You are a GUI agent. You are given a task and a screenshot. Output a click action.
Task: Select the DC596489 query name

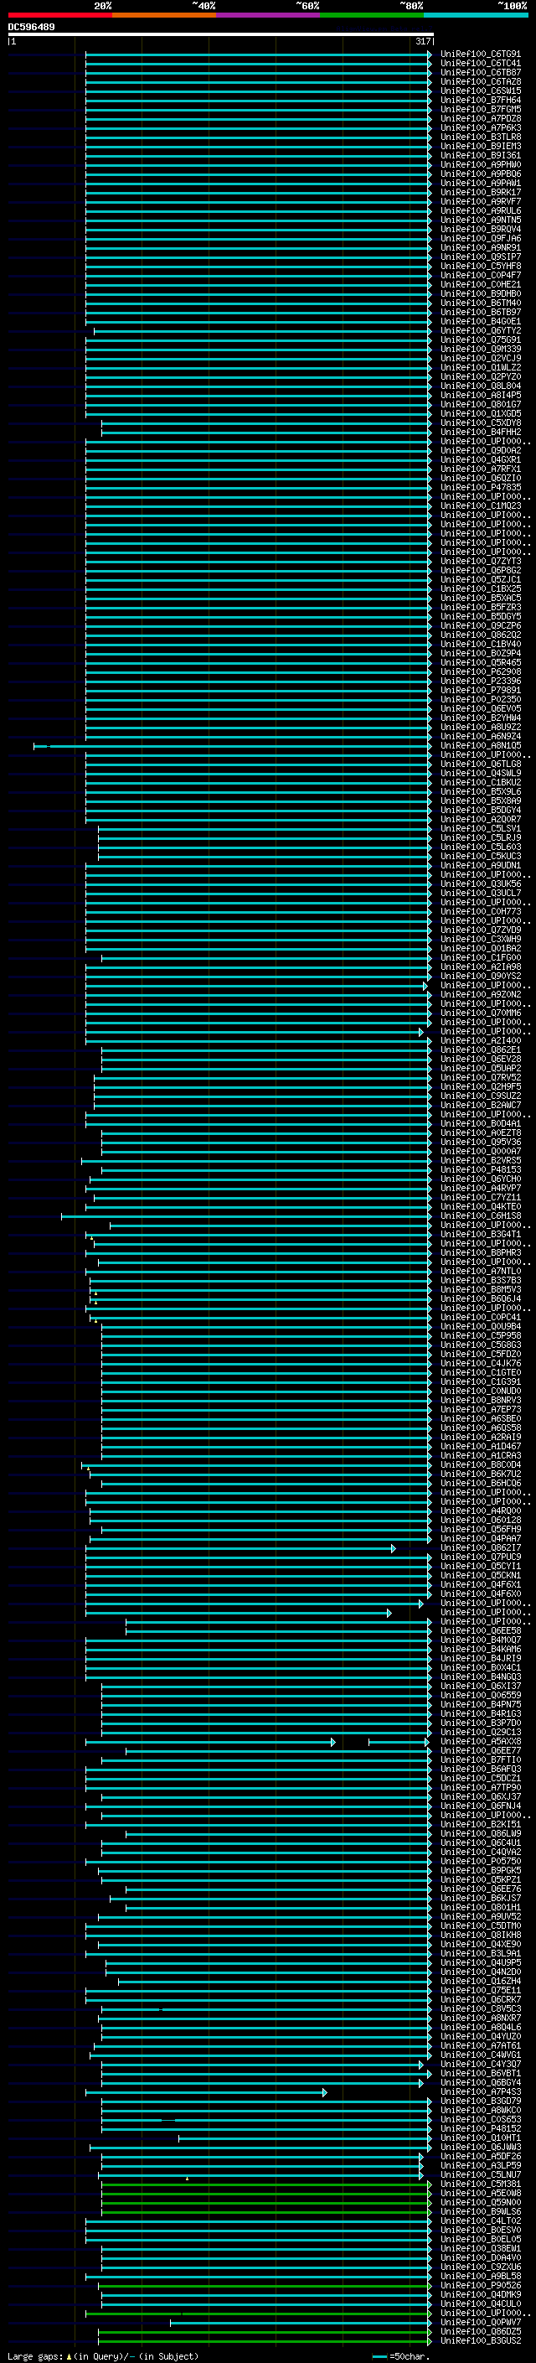tap(31, 28)
